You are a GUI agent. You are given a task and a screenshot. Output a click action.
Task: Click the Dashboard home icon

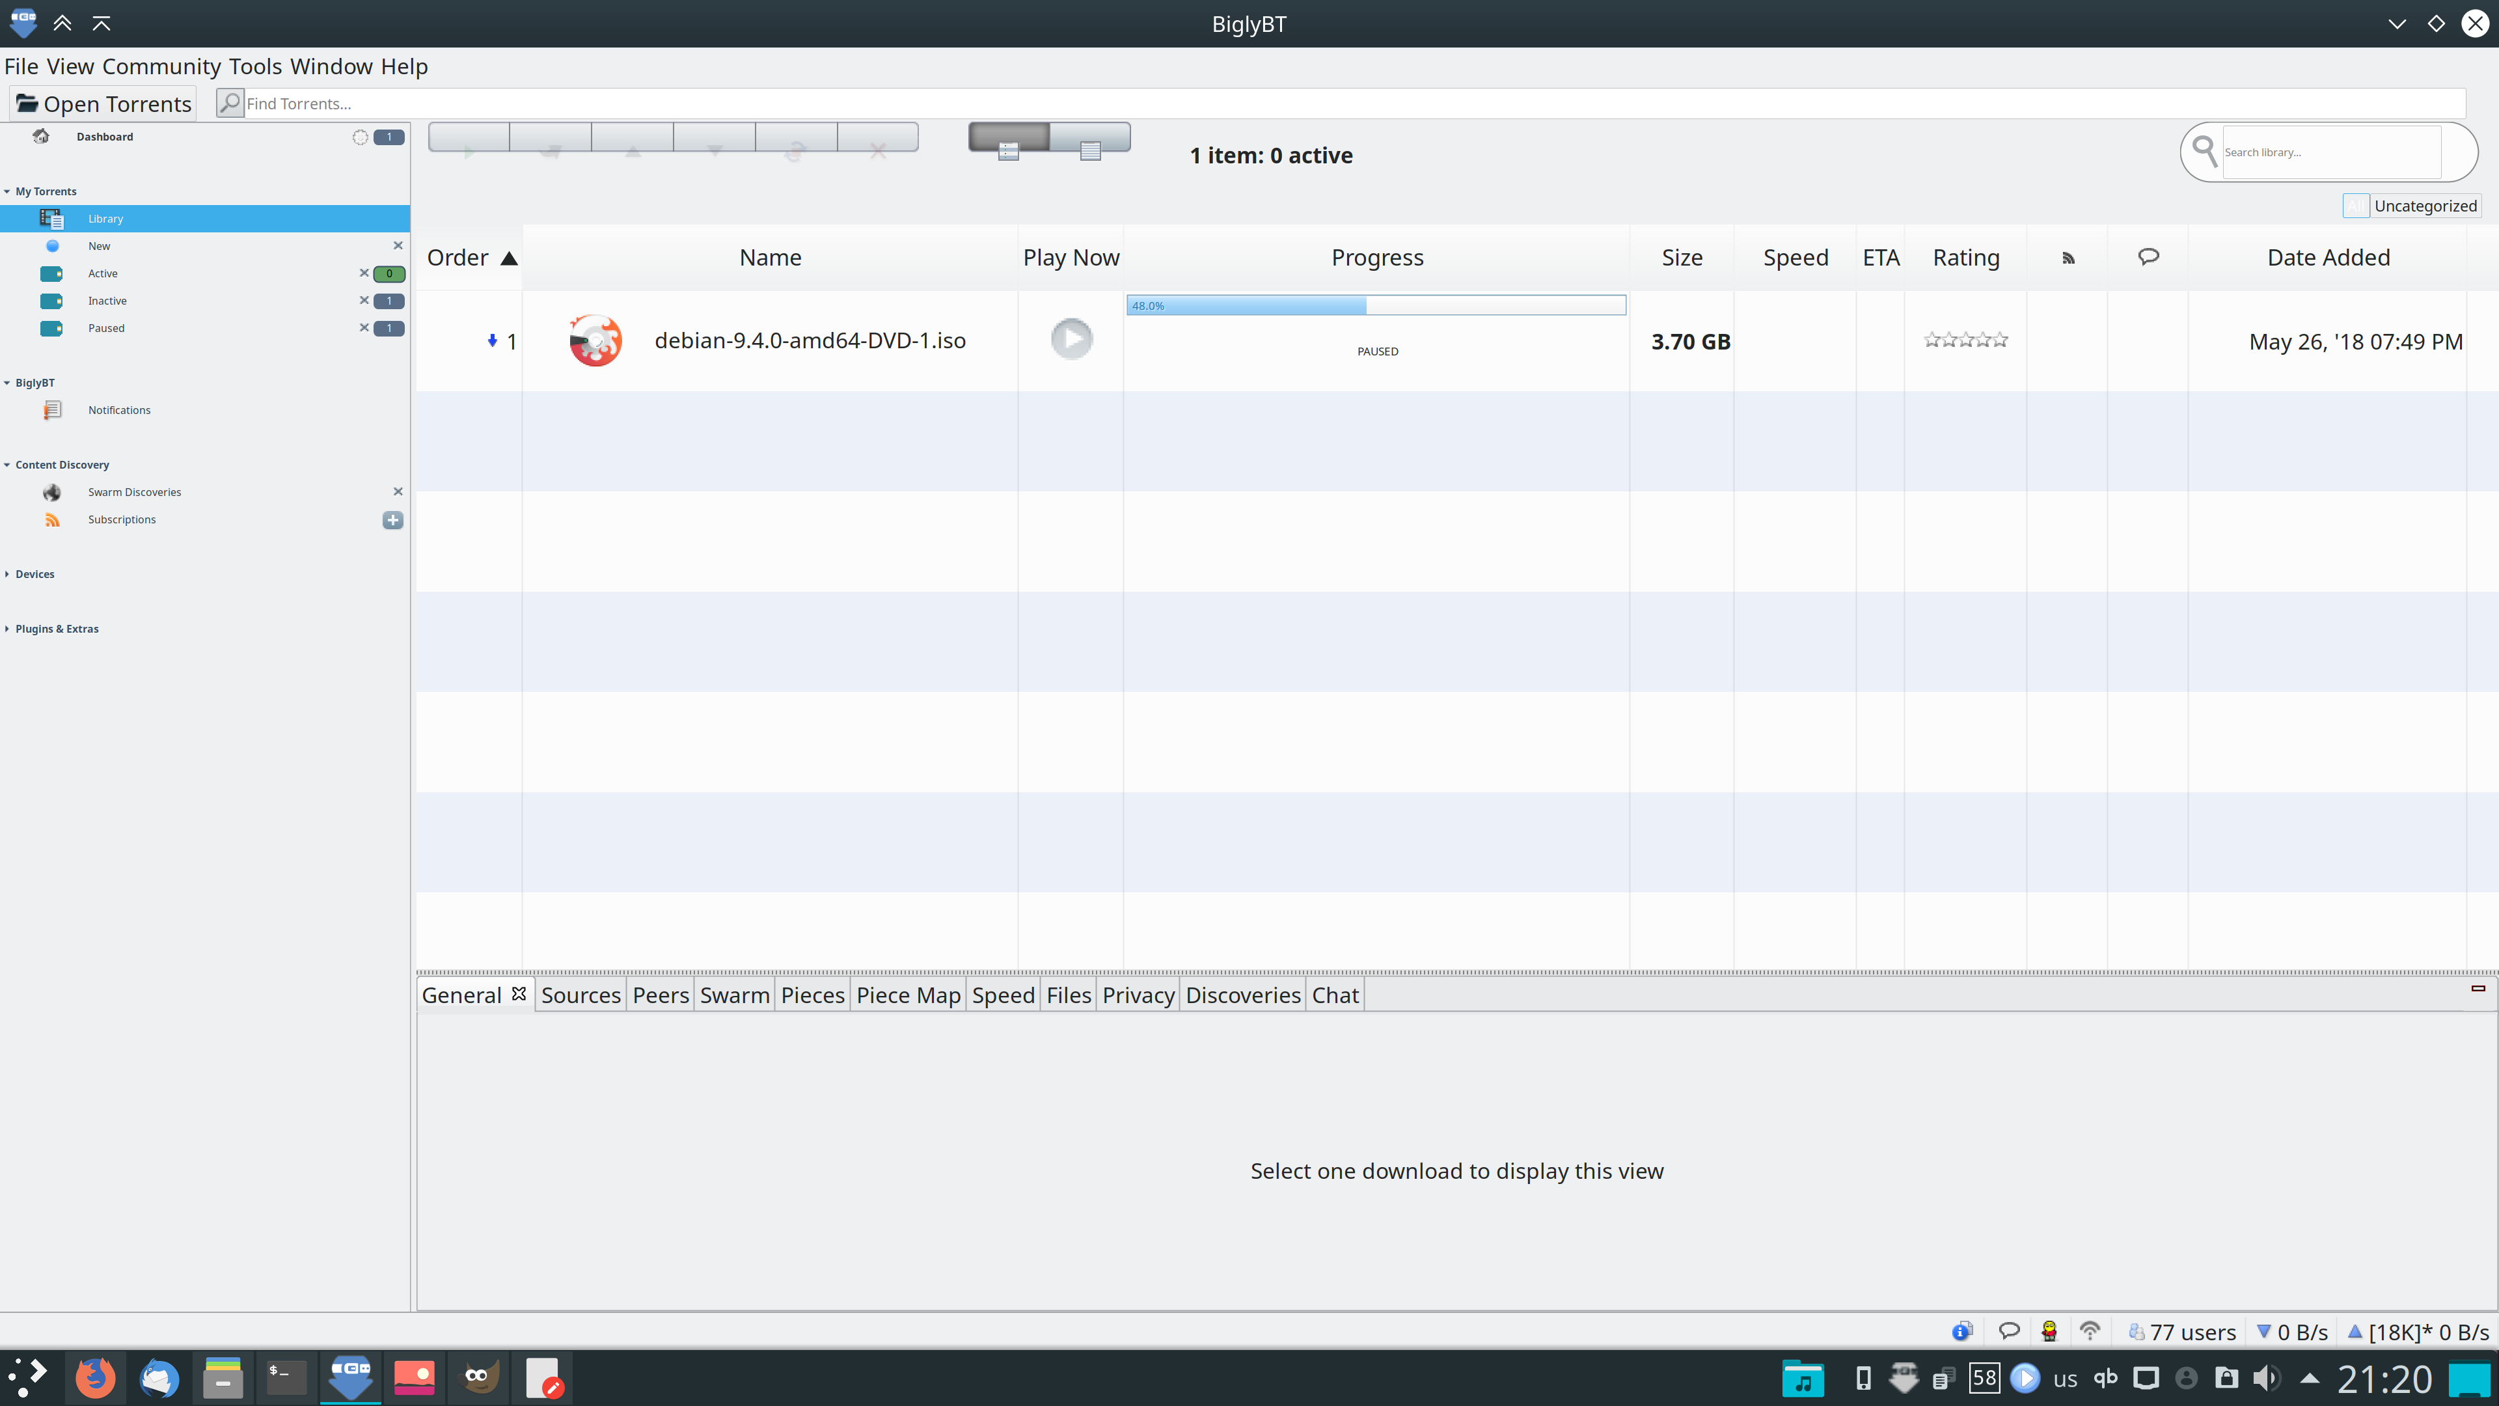coord(41,137)
